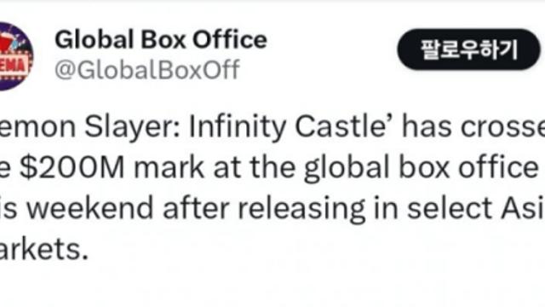Viewport: 545px width, 307px height.
Task: Click the word 'Office' in account name
Action: 230,39
